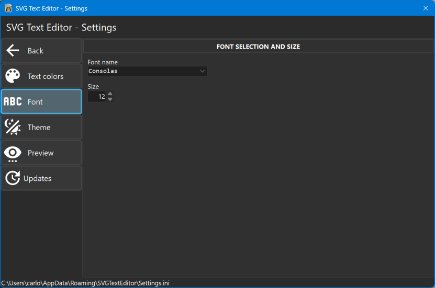Image resolution: width=435 pixels, height=288 pixels.
Task: Click the Size value field showing 12
Action: 97,96
